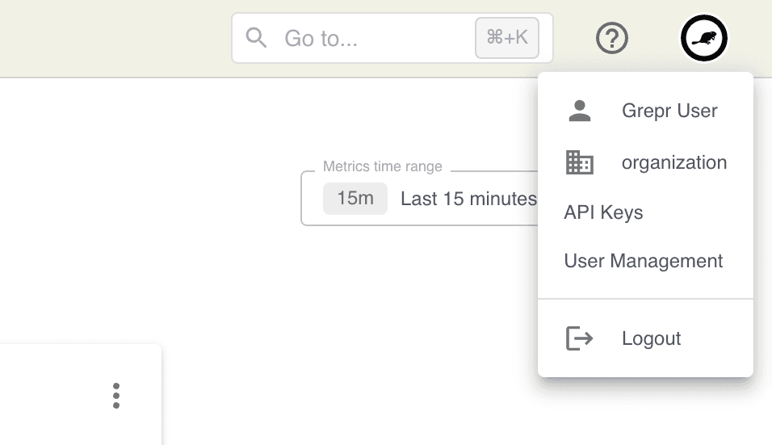Click the 'Last 15 minutes' text
The image size is (772, 445).
coord(468,199)
